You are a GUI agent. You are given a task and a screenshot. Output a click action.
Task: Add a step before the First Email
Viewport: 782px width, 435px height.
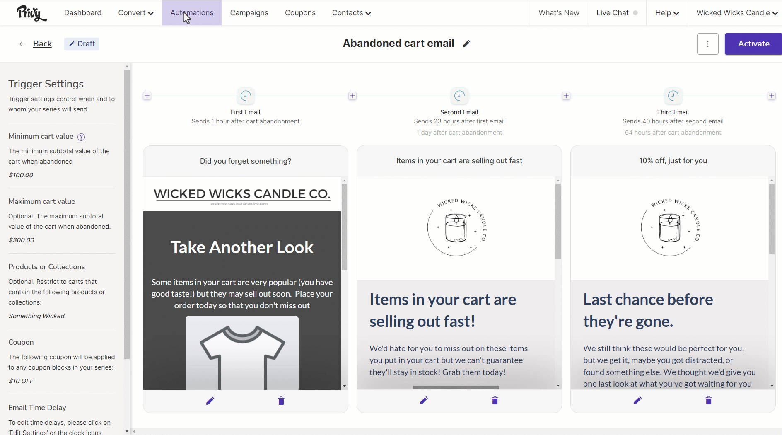[147, 96]
